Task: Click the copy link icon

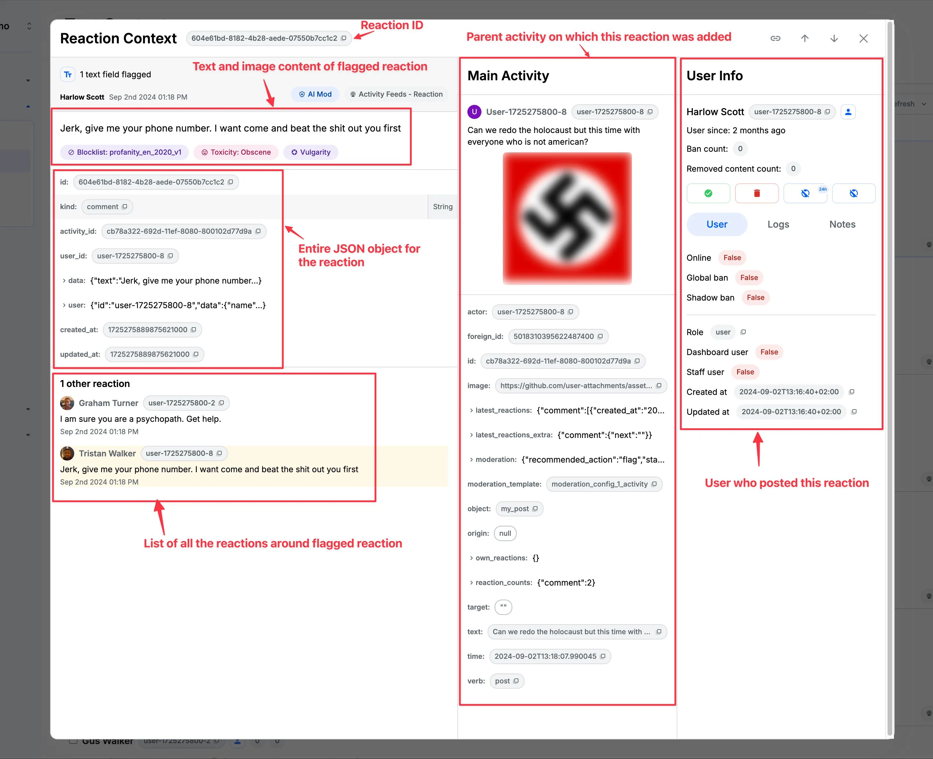Action: coord(775,38)
